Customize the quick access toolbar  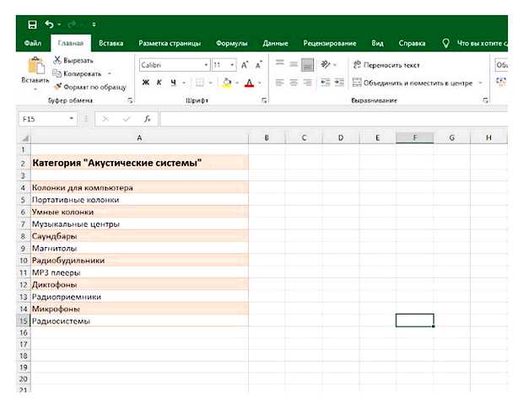click(x=94, y=24)
